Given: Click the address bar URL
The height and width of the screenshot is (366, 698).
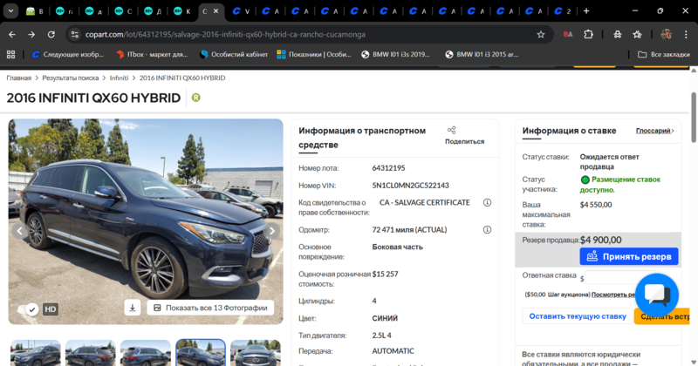Looking at the screenshot, I should click(225, 34).
